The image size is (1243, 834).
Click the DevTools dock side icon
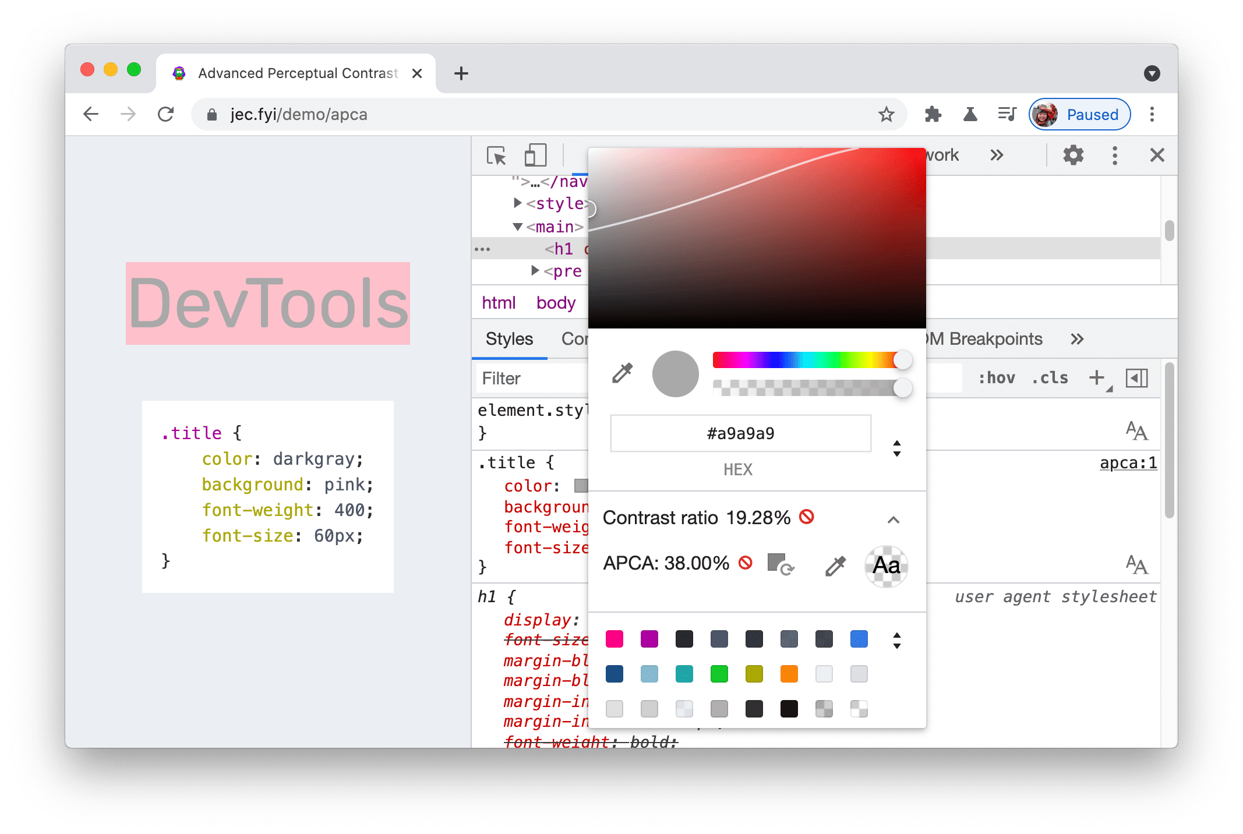(x=1117, y=156)
